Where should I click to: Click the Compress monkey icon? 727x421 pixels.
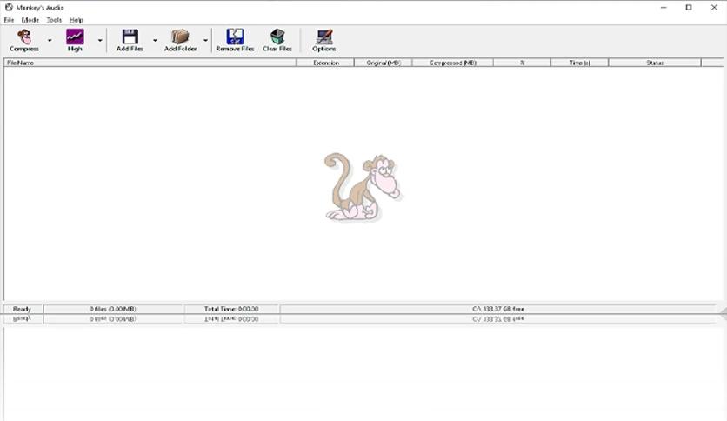click(24, 37)
